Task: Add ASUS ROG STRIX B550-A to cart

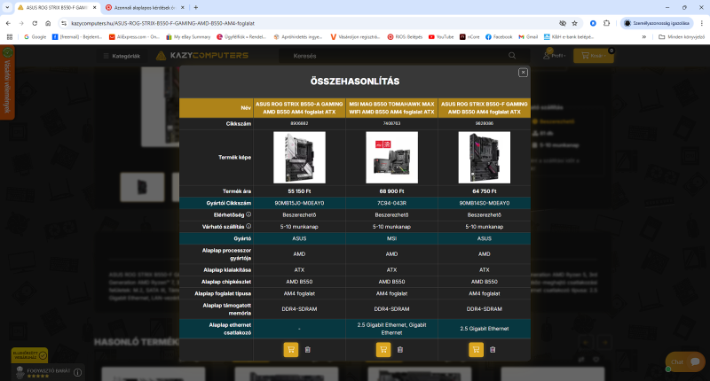Action: pos(291,349)
